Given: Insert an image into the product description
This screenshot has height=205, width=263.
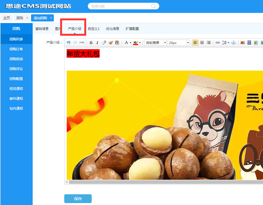Looking at the screenshot, I should tap(242, 43).
